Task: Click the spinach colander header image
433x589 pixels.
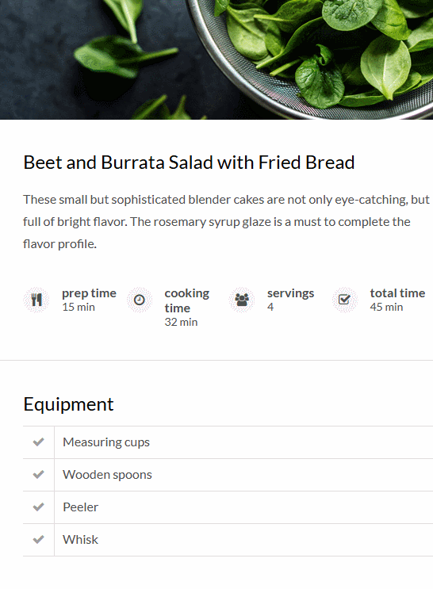Action: [x=216, y=59]
